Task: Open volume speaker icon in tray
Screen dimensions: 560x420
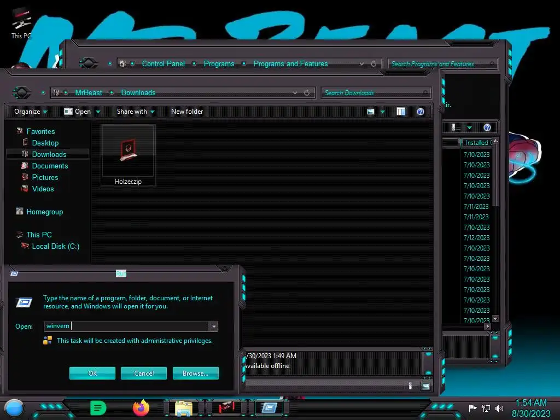Action: [499, 408]
